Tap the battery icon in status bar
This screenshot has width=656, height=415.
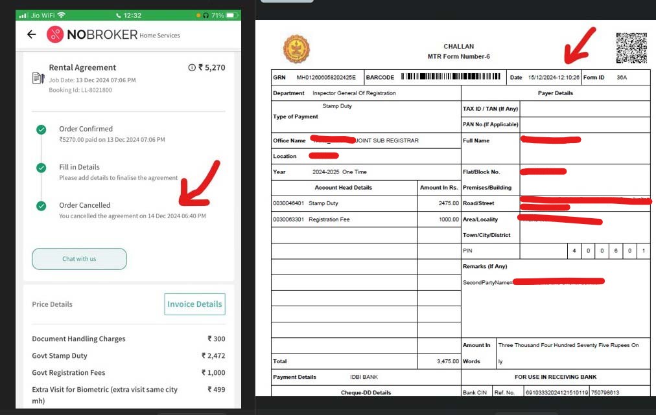pos(232,15)
